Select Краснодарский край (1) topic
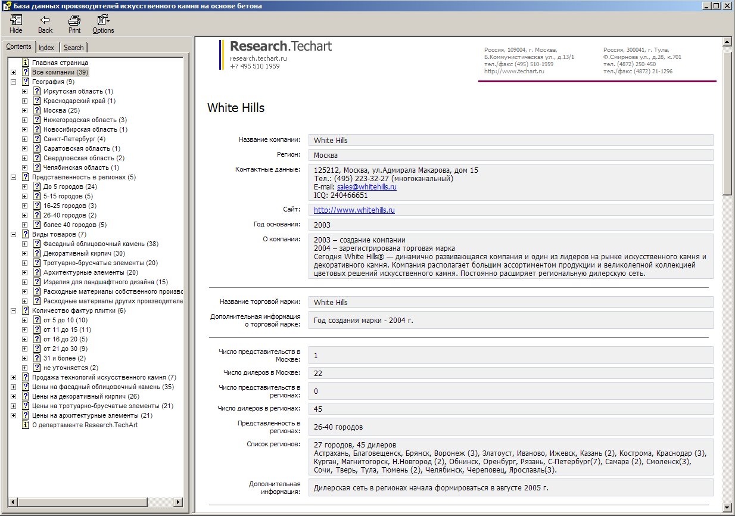 click(79, 101)
